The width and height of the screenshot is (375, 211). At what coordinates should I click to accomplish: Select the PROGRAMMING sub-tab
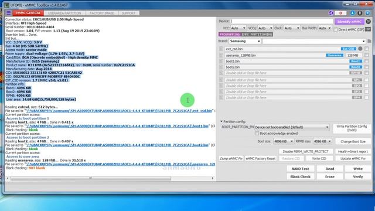(230, 35)
